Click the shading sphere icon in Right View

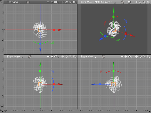point(148,57)
